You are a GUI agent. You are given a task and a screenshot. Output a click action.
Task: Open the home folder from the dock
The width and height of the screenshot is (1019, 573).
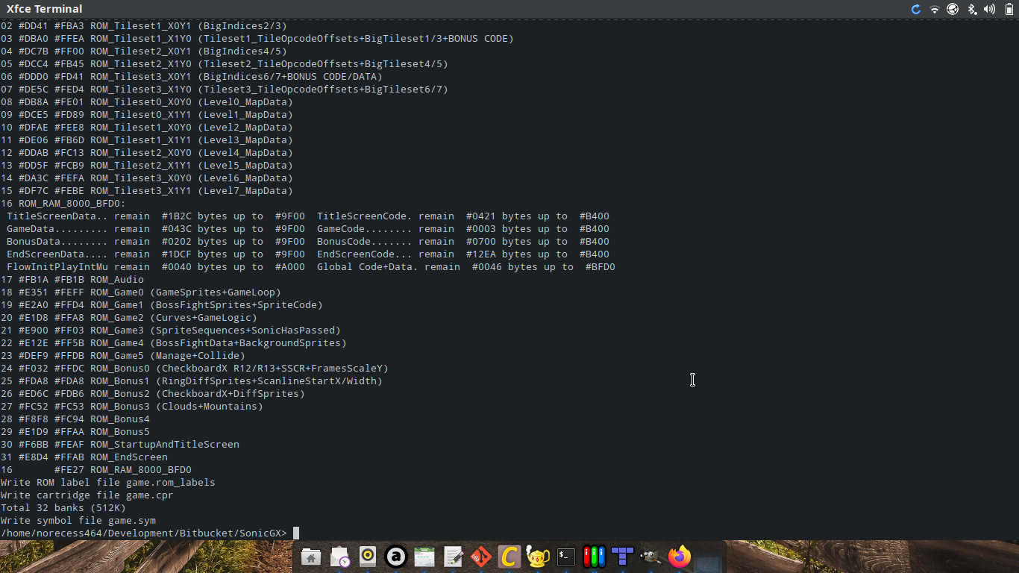pyautogui.click(x=312, y=557)
